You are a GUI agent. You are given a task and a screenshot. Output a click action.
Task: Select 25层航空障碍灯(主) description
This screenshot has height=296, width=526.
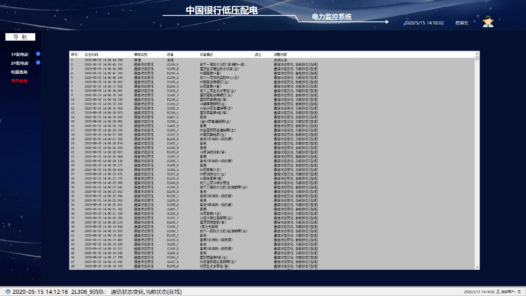coord(214,82)
